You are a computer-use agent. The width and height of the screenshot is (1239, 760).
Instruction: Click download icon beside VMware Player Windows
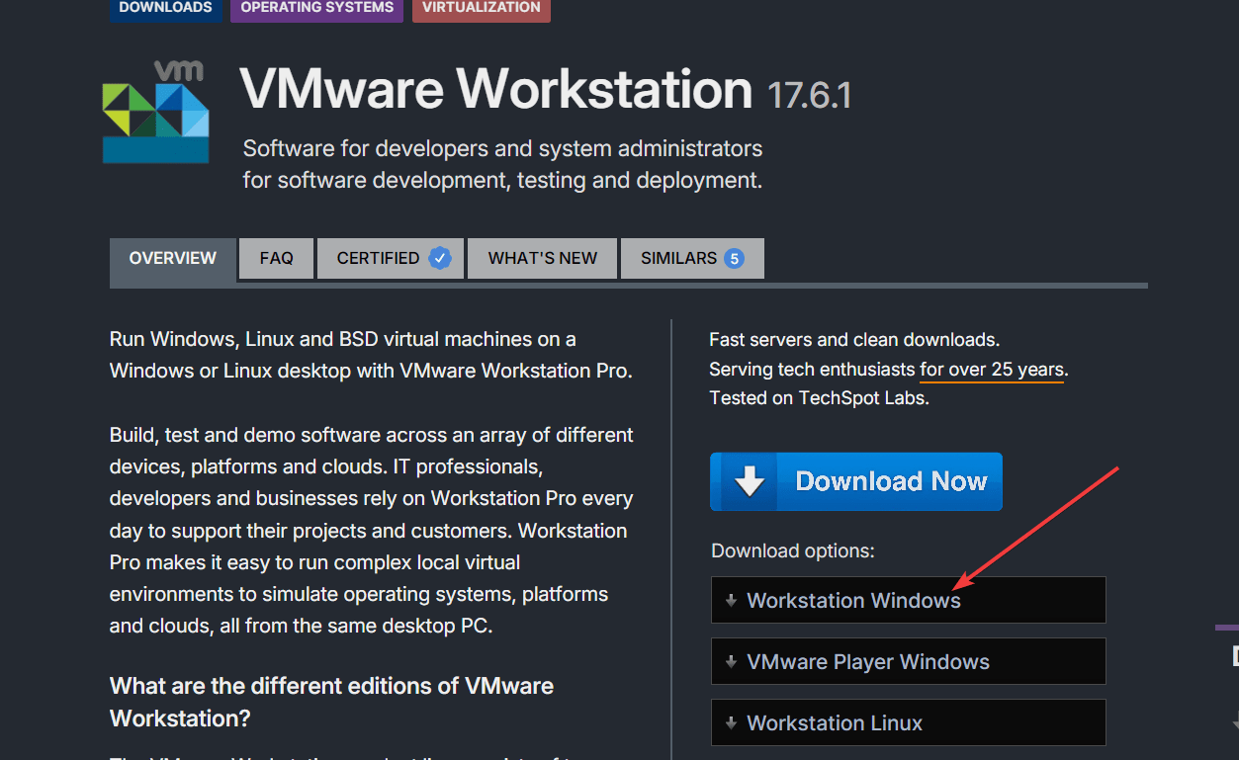[x=731, y=661]
